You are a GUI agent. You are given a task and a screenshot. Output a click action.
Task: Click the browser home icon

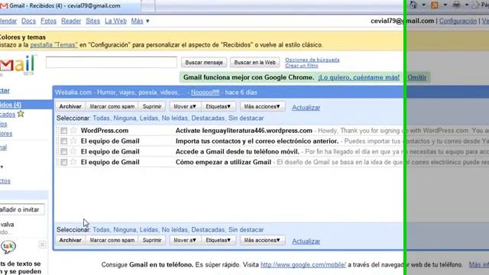point(413,5)
